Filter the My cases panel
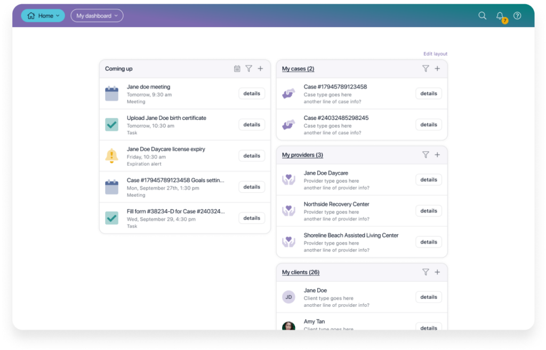Image resolution: width=546 pixels, height=350 pixels. click(x=425, y=69)
